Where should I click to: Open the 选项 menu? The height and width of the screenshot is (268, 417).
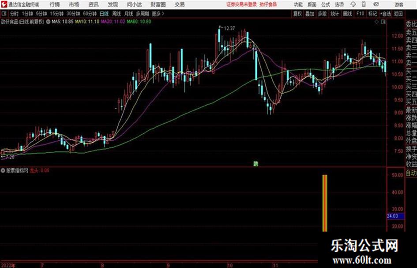click(x=339, y=4)
